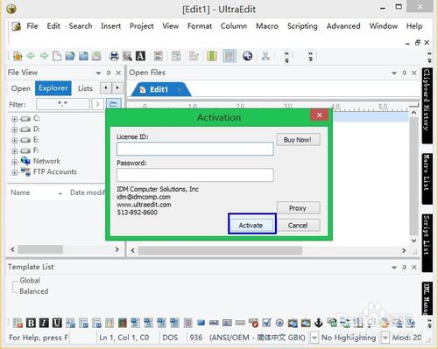Close the Activation dialog with red X
Screen dimensions: 438x349
320,115
